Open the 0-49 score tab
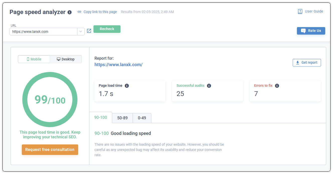The image size is (333, 174). (142, 118)
